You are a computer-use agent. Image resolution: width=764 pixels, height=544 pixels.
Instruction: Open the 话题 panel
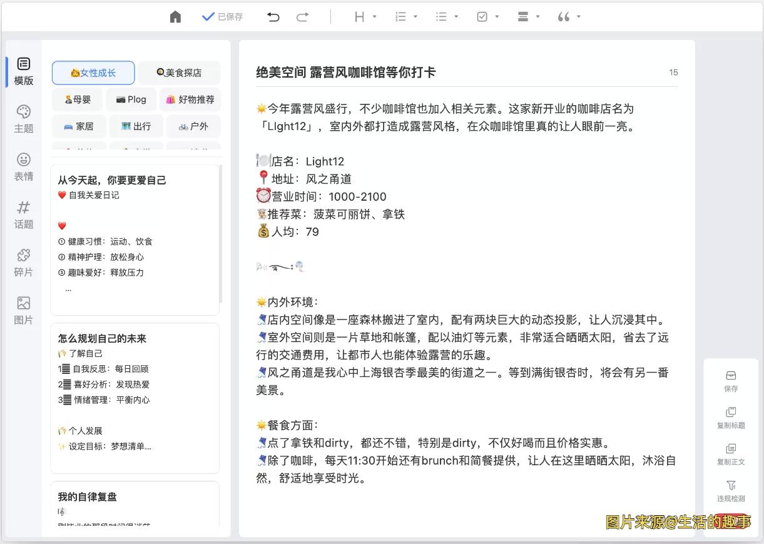(23, 216)
